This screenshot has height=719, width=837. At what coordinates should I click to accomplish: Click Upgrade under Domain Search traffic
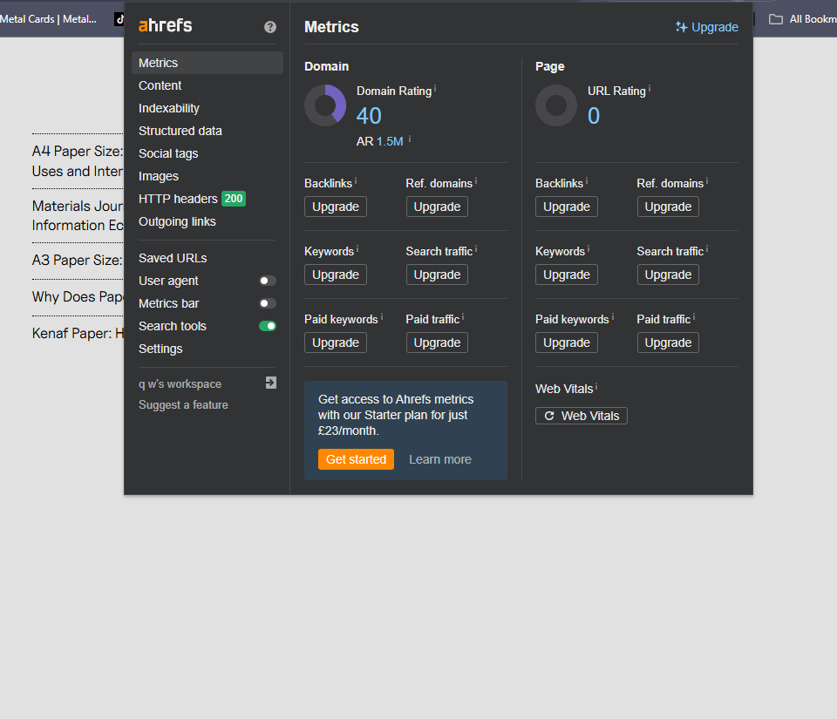(x=437, y=275)
